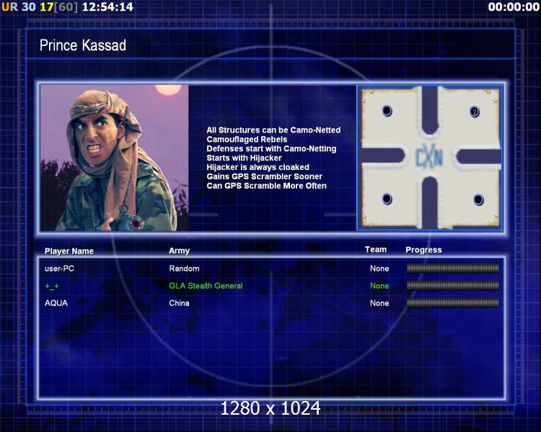Click the Progress column header
Screen dimensions: 541x432
423,250
